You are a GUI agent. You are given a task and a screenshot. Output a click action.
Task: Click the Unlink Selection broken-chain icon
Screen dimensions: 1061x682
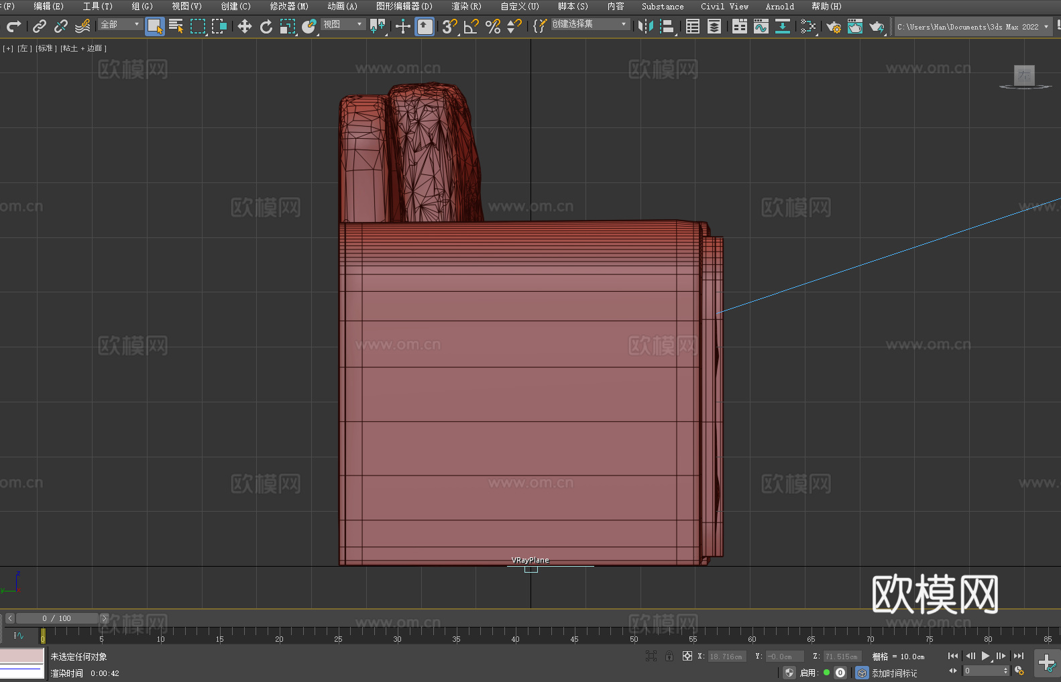click(61, 26)
